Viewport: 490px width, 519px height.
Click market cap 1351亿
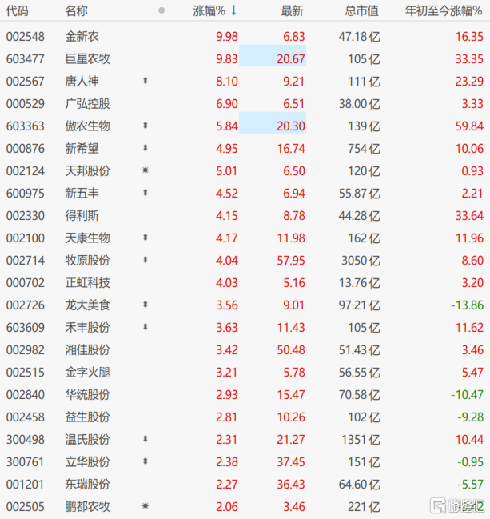coord(361,440)
